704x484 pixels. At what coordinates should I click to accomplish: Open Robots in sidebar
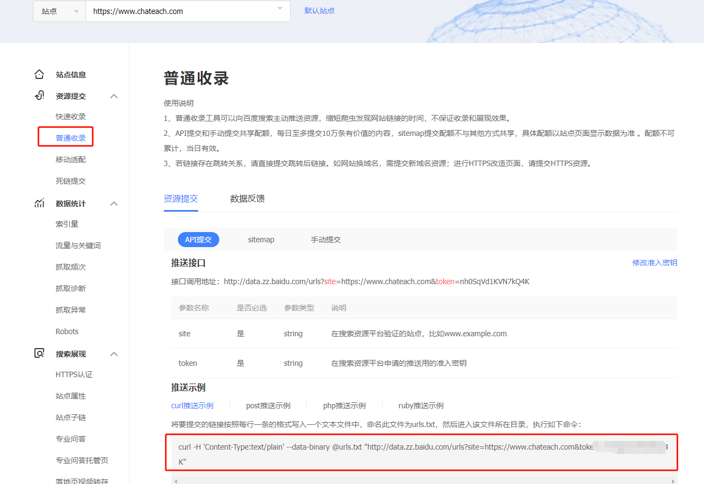point(67,331)
